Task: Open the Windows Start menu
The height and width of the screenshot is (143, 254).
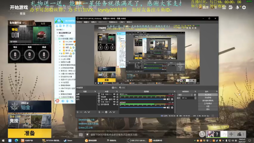Action: 3,141
